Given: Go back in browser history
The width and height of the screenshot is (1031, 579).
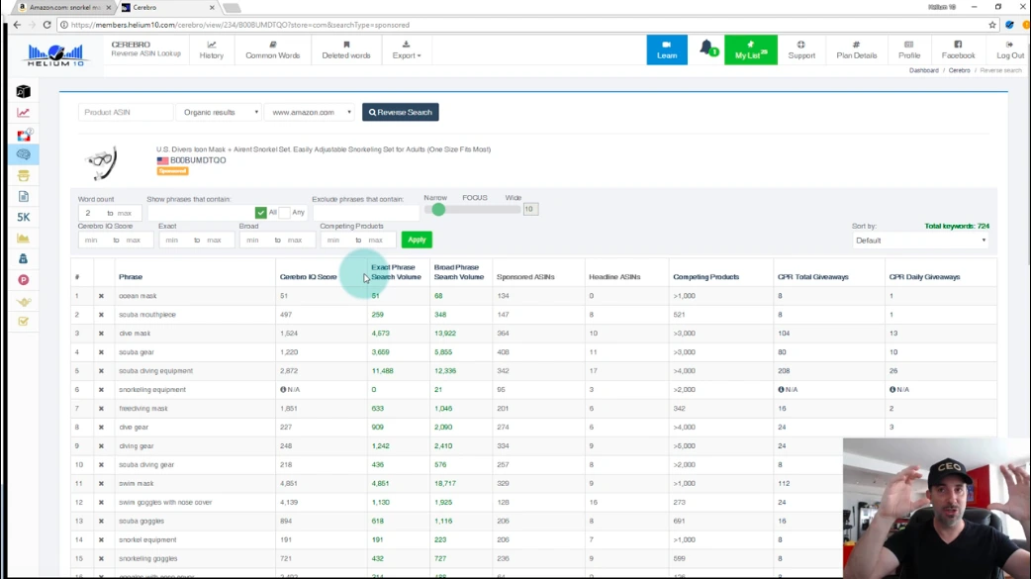Looking at the screenshot, I should pos(17,25).
